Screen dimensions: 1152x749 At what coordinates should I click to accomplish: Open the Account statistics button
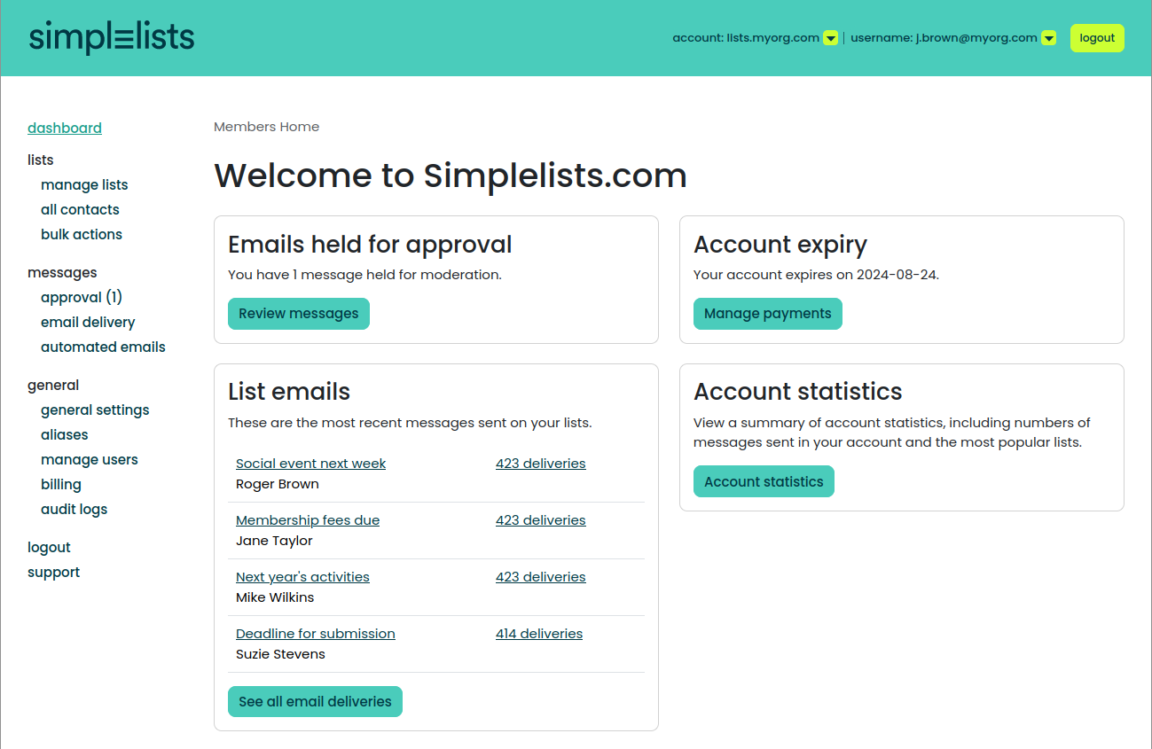[764, 481]
